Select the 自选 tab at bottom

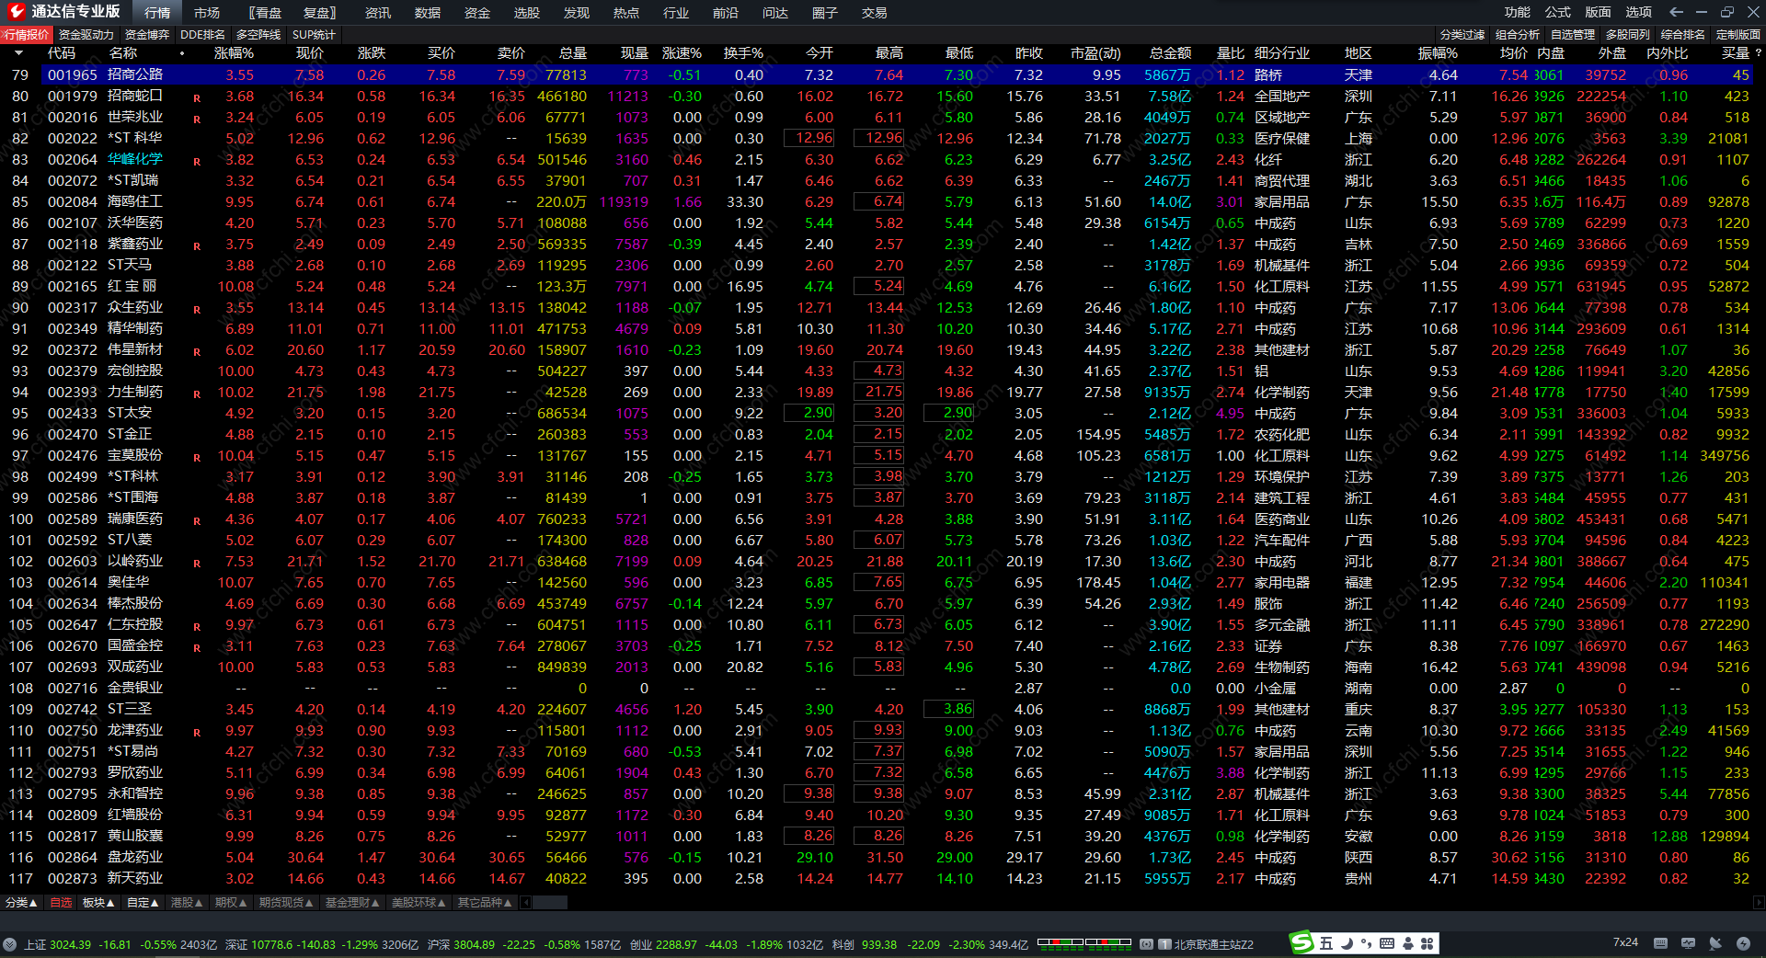click(x=61, y=903)
